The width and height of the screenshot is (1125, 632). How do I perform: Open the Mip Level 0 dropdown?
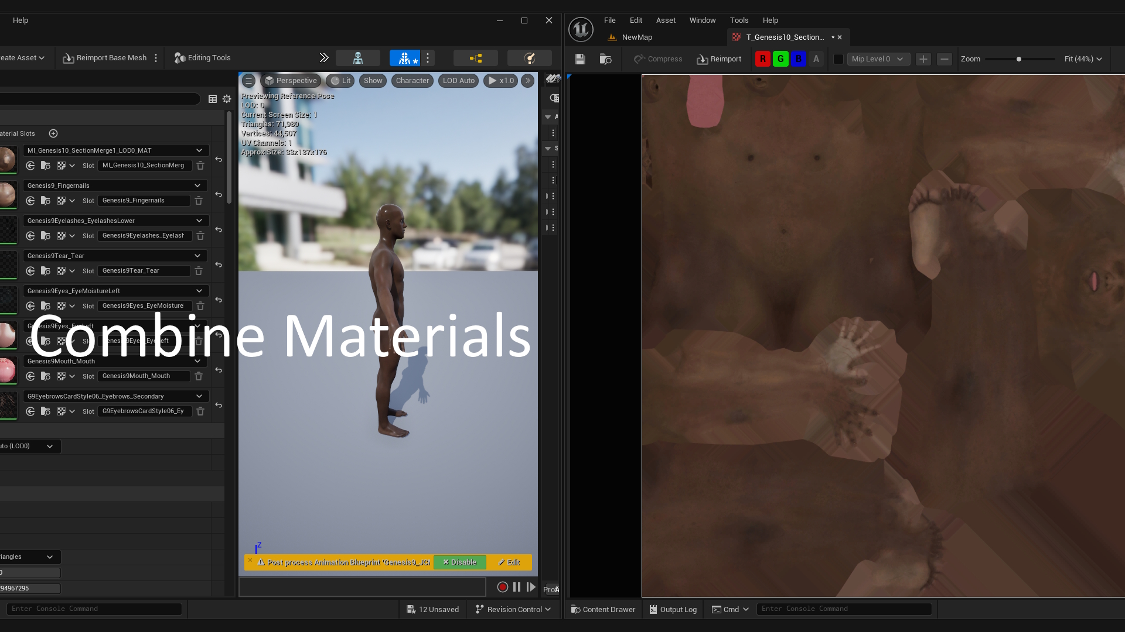878,59
